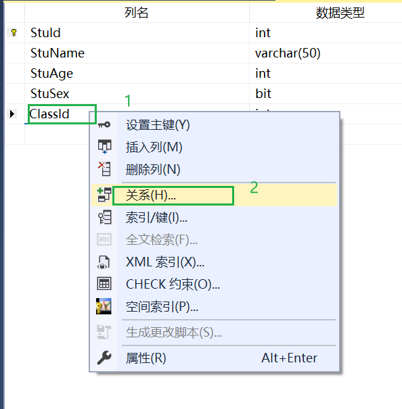Click the XML Index icon

[104, 262]
